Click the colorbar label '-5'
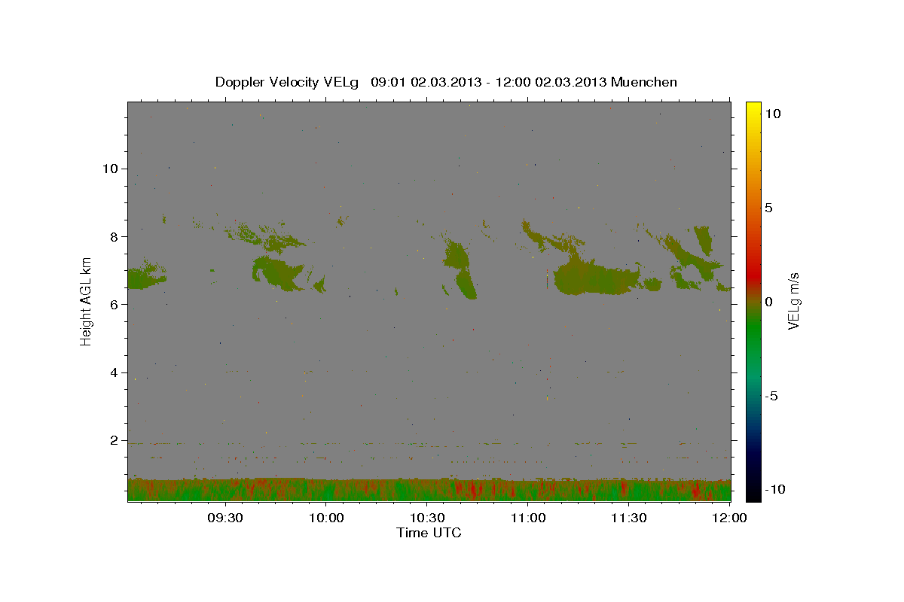Image resolution: width=904 pixels, height=602 pixels. (x=771, y=396)
